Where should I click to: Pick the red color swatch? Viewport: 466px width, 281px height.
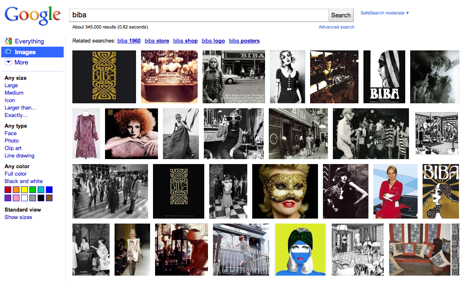point(8,190)
